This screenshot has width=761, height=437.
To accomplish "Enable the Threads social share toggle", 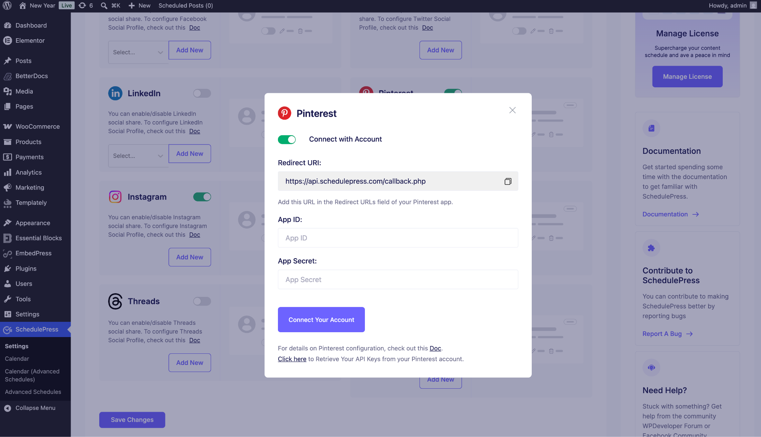I will coord(202,301).
